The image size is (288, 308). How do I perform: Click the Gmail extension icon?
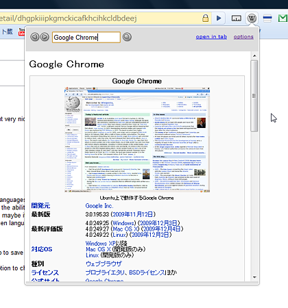pos(283,18)
